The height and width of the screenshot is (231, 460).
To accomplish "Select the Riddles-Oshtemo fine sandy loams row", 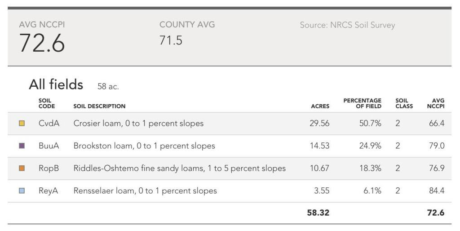I will [x=179, y=169].
